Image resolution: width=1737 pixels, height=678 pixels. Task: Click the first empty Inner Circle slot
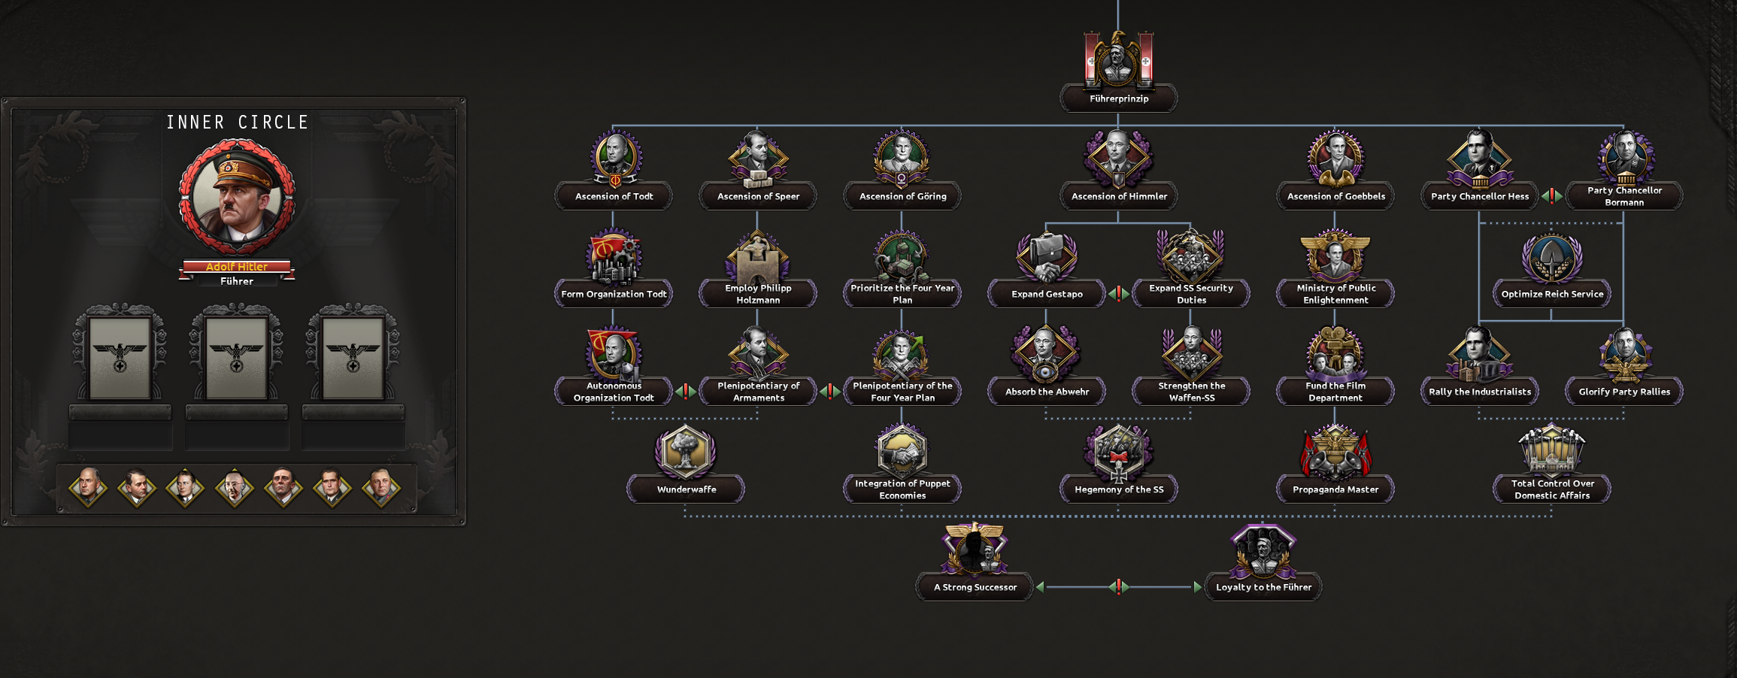point(120,358)
